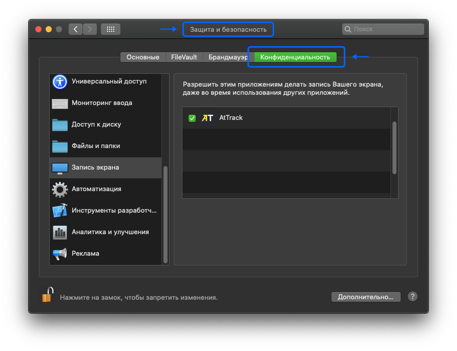
Task: Click inside the Поиск search field
Action: pos(383,29)
